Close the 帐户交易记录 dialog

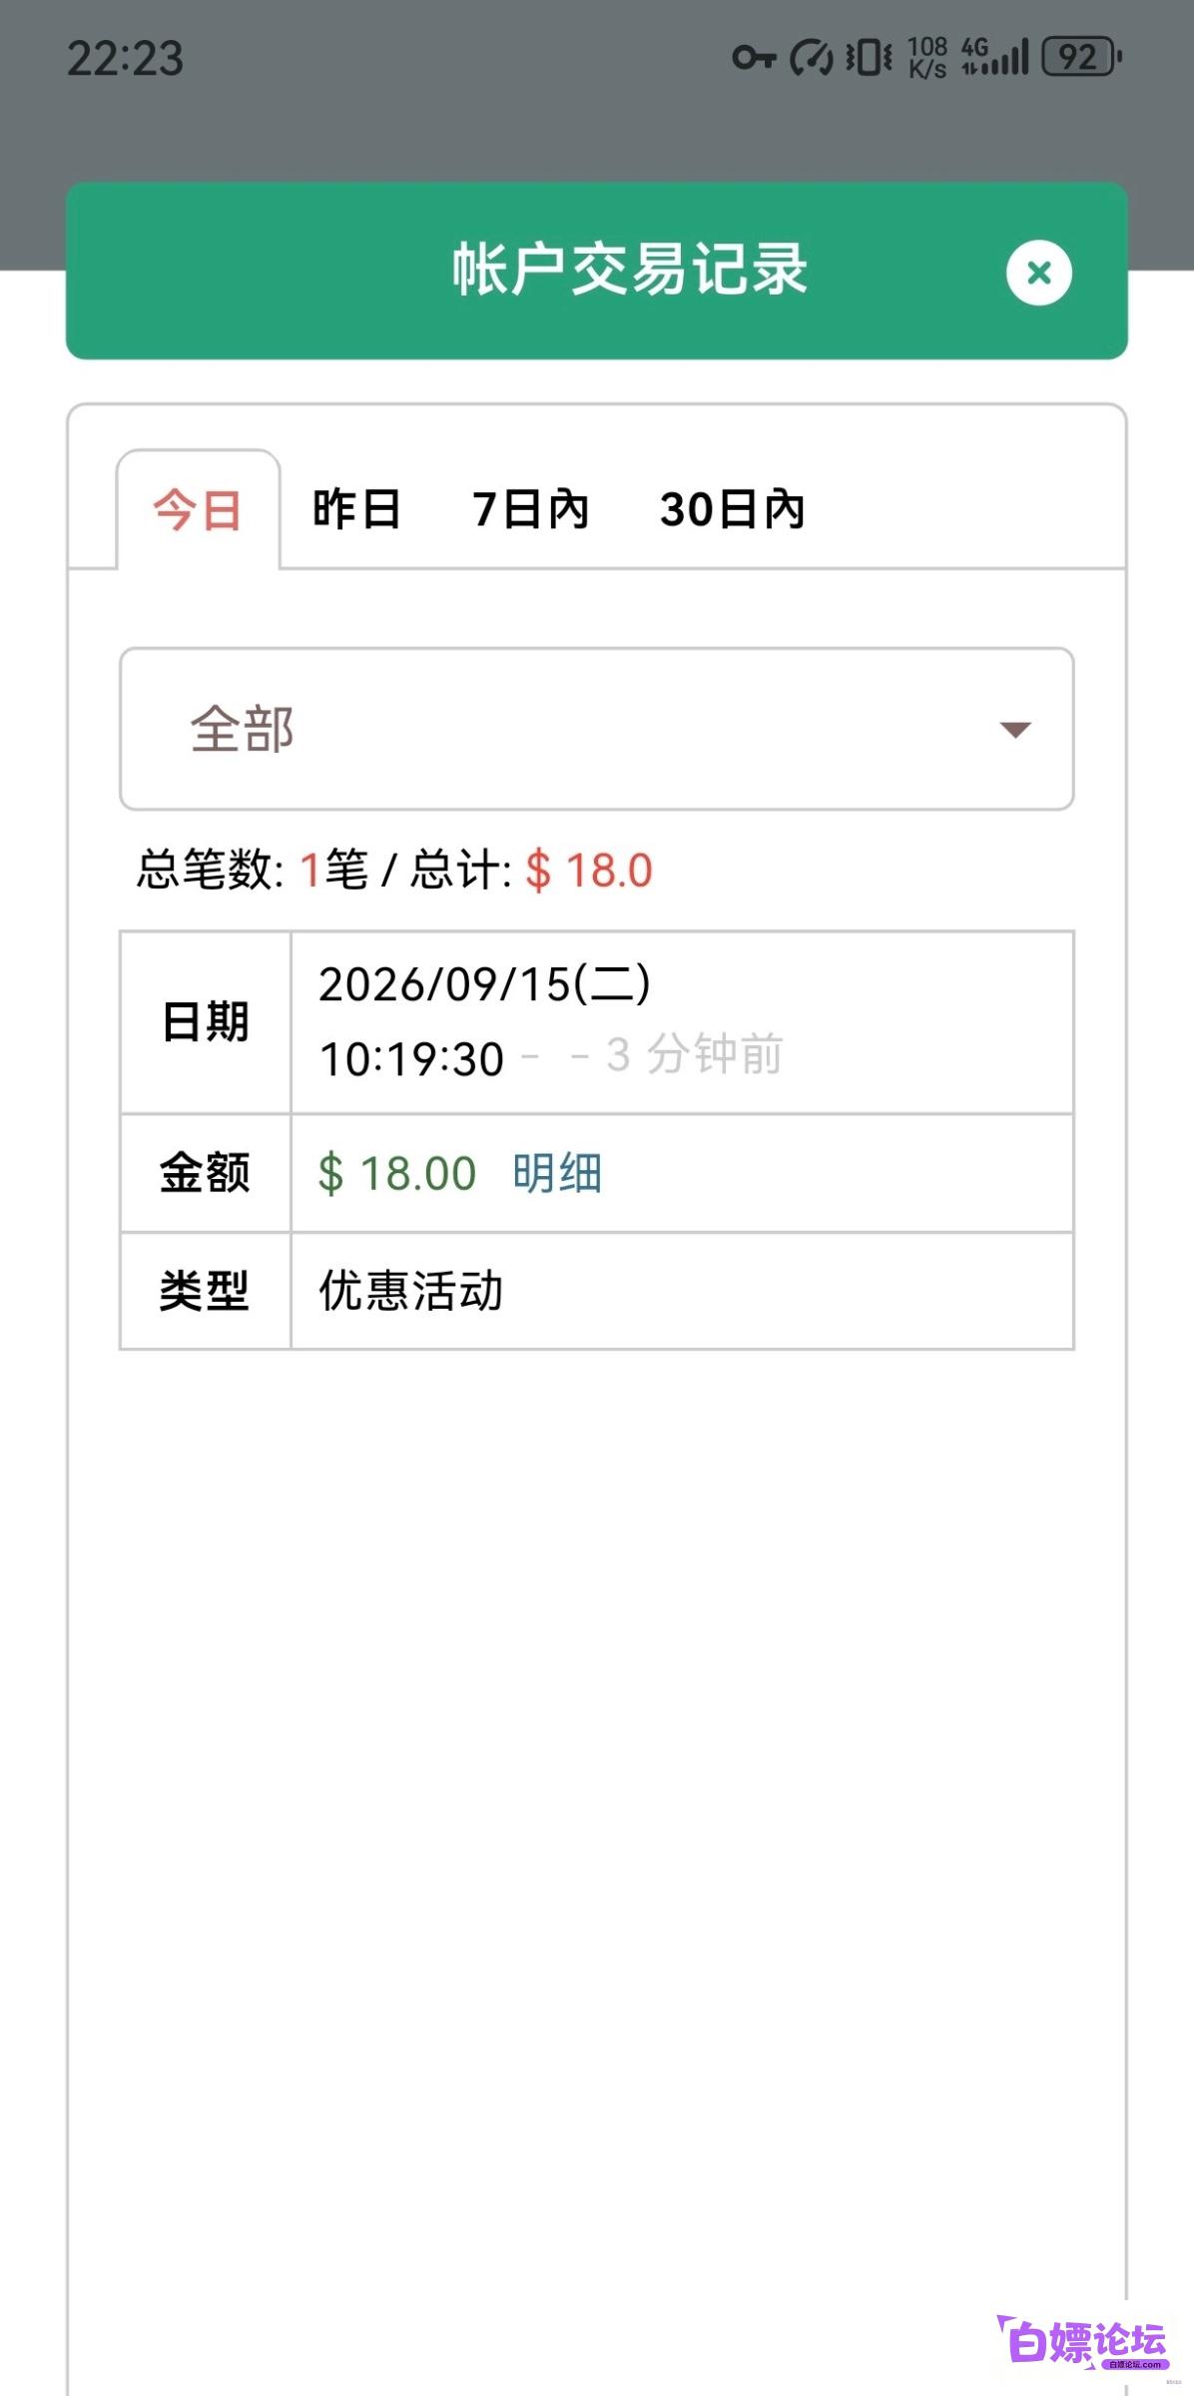pos(1038,273)
